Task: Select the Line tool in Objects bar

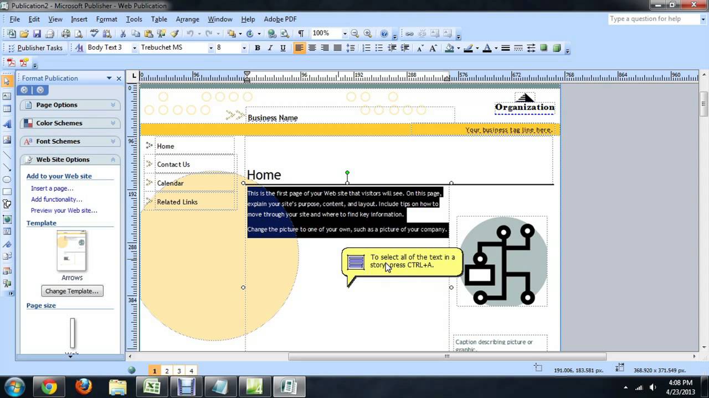Action: (7, 155)
